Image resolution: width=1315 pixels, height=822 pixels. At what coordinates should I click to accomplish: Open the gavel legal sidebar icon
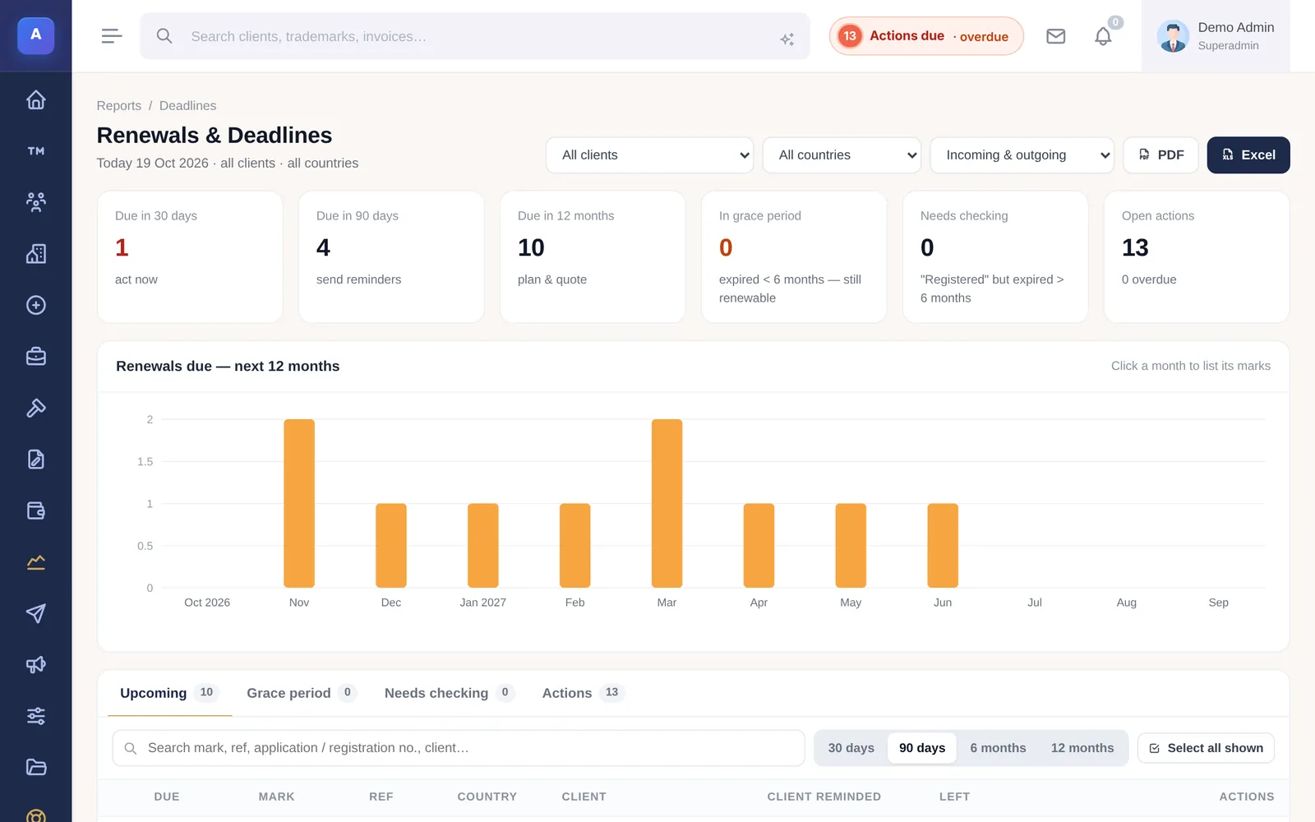(35, 408)
